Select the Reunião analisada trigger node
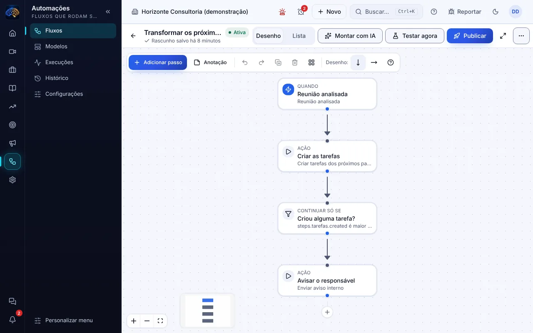Screen dimensions: 533x333 coord(327,94)
